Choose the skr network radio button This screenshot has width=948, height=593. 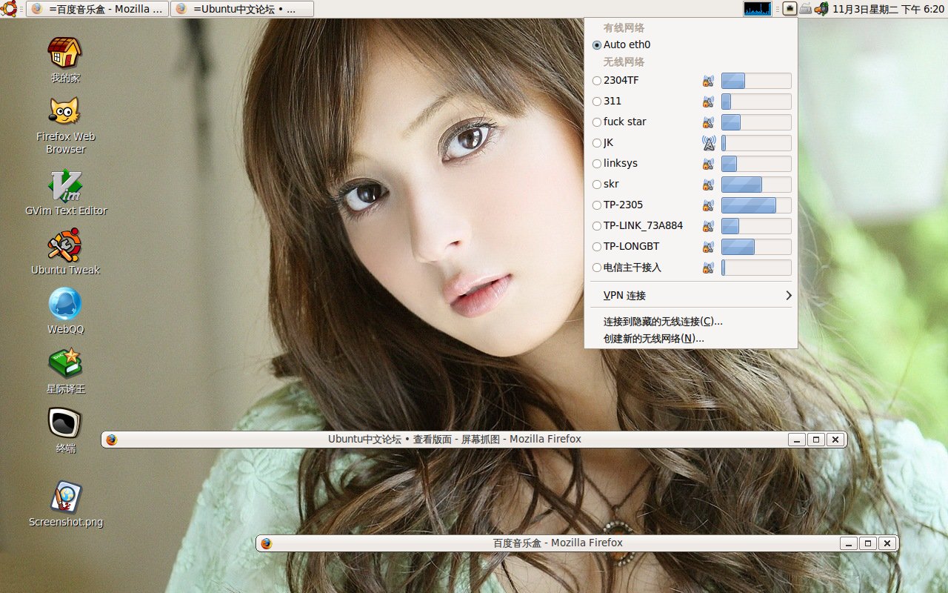click(x=597, y=185)
